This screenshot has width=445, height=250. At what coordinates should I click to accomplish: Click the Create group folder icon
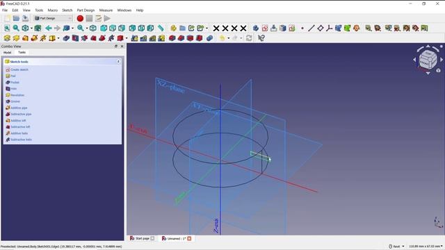(x=182, y=28)
